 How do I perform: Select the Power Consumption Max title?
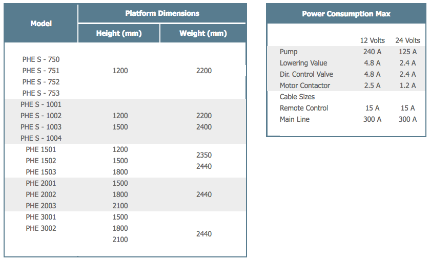click(x=346, y=14)
